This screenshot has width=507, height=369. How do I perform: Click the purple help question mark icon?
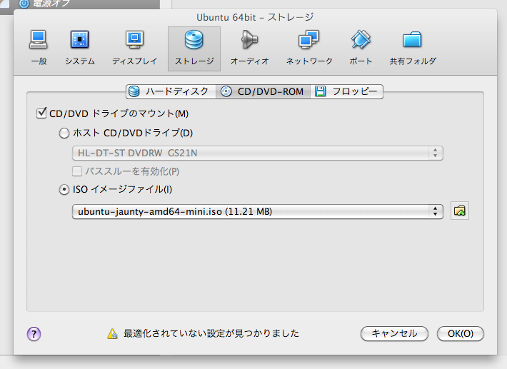click(x=34, y=333)
